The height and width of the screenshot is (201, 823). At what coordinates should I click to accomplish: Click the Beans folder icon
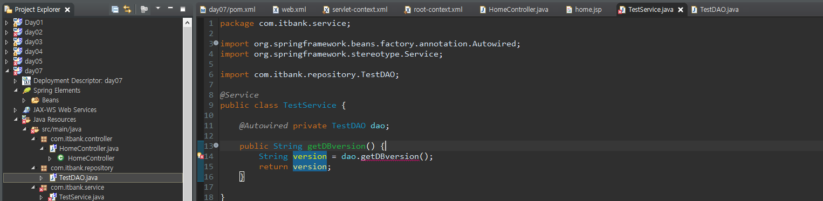point(35,100)
